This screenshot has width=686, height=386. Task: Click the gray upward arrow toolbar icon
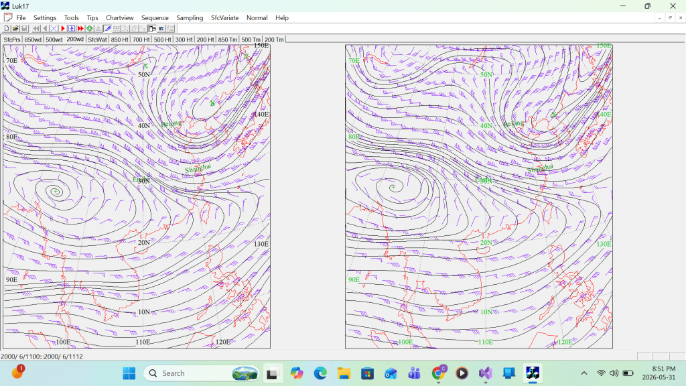pos(98,28)
